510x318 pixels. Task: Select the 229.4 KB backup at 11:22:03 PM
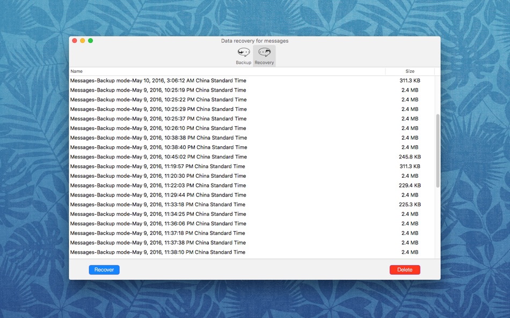[252, 185]
